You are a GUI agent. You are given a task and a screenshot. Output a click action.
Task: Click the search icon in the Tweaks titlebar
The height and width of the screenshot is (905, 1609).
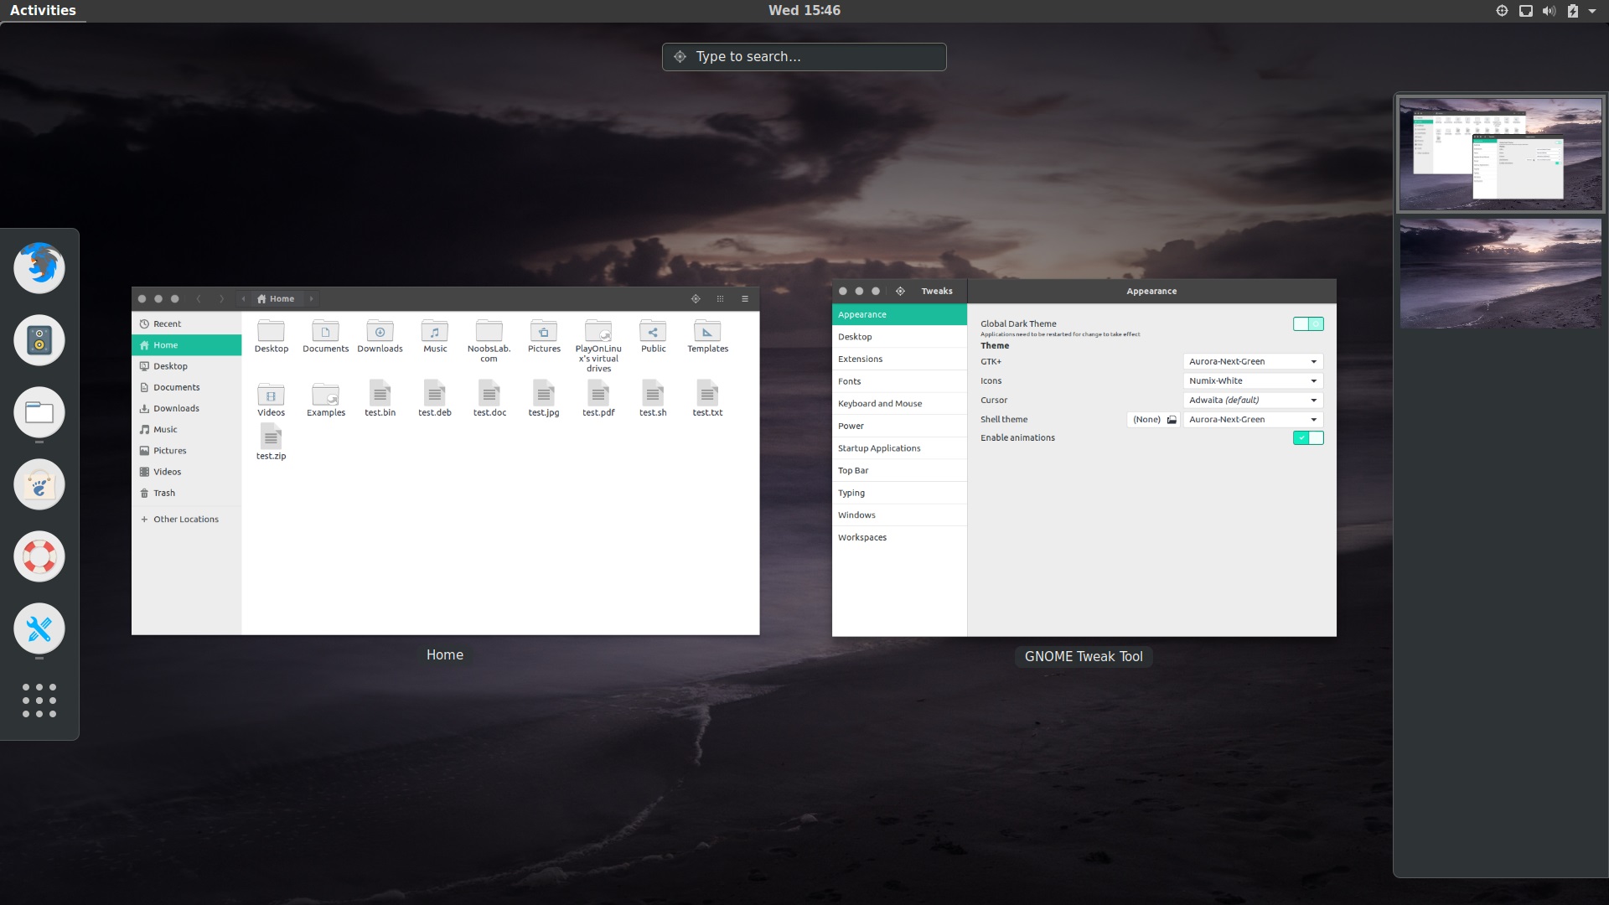click(900, 291)
